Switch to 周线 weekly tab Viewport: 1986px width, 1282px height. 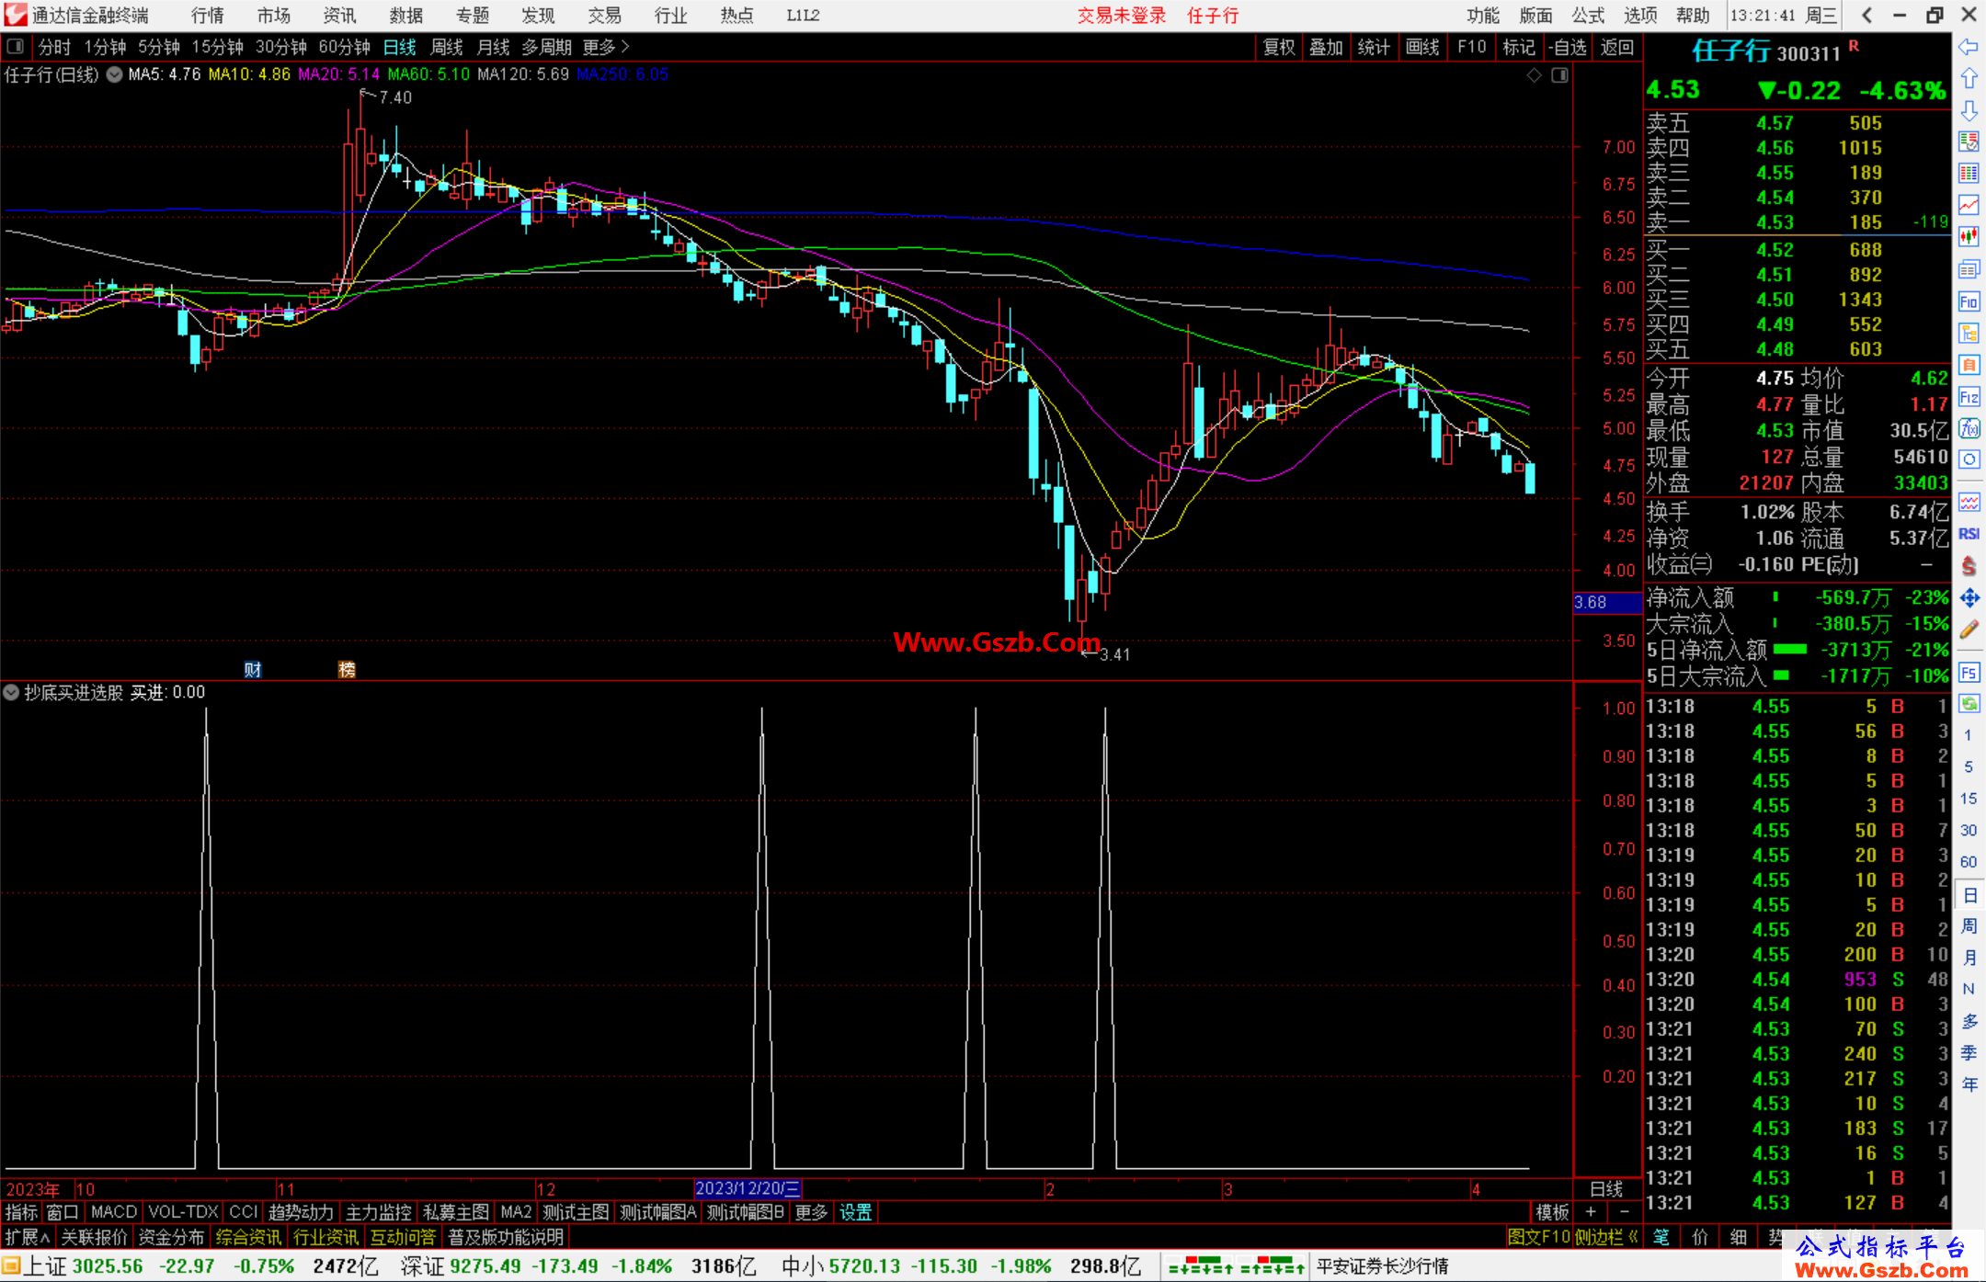447,47
